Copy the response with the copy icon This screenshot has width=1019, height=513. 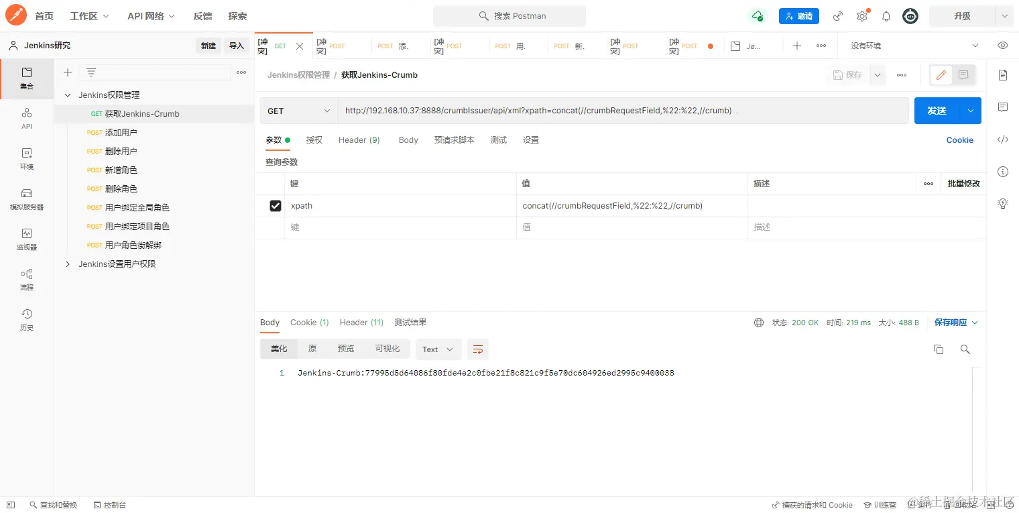[939, 349]
